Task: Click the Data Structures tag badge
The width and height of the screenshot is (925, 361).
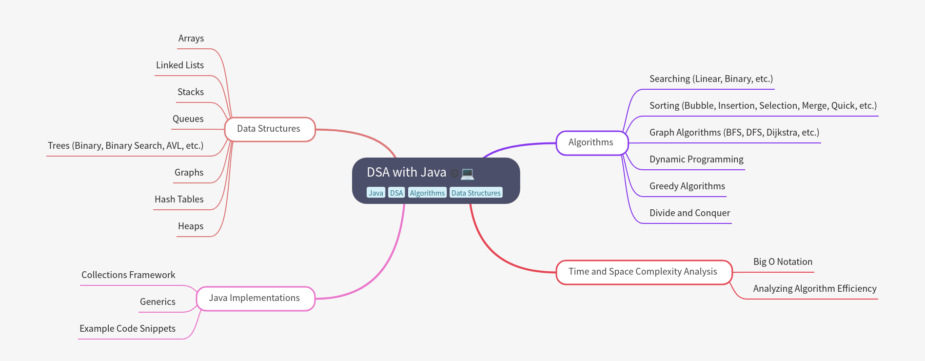Action: click(476, 193)
